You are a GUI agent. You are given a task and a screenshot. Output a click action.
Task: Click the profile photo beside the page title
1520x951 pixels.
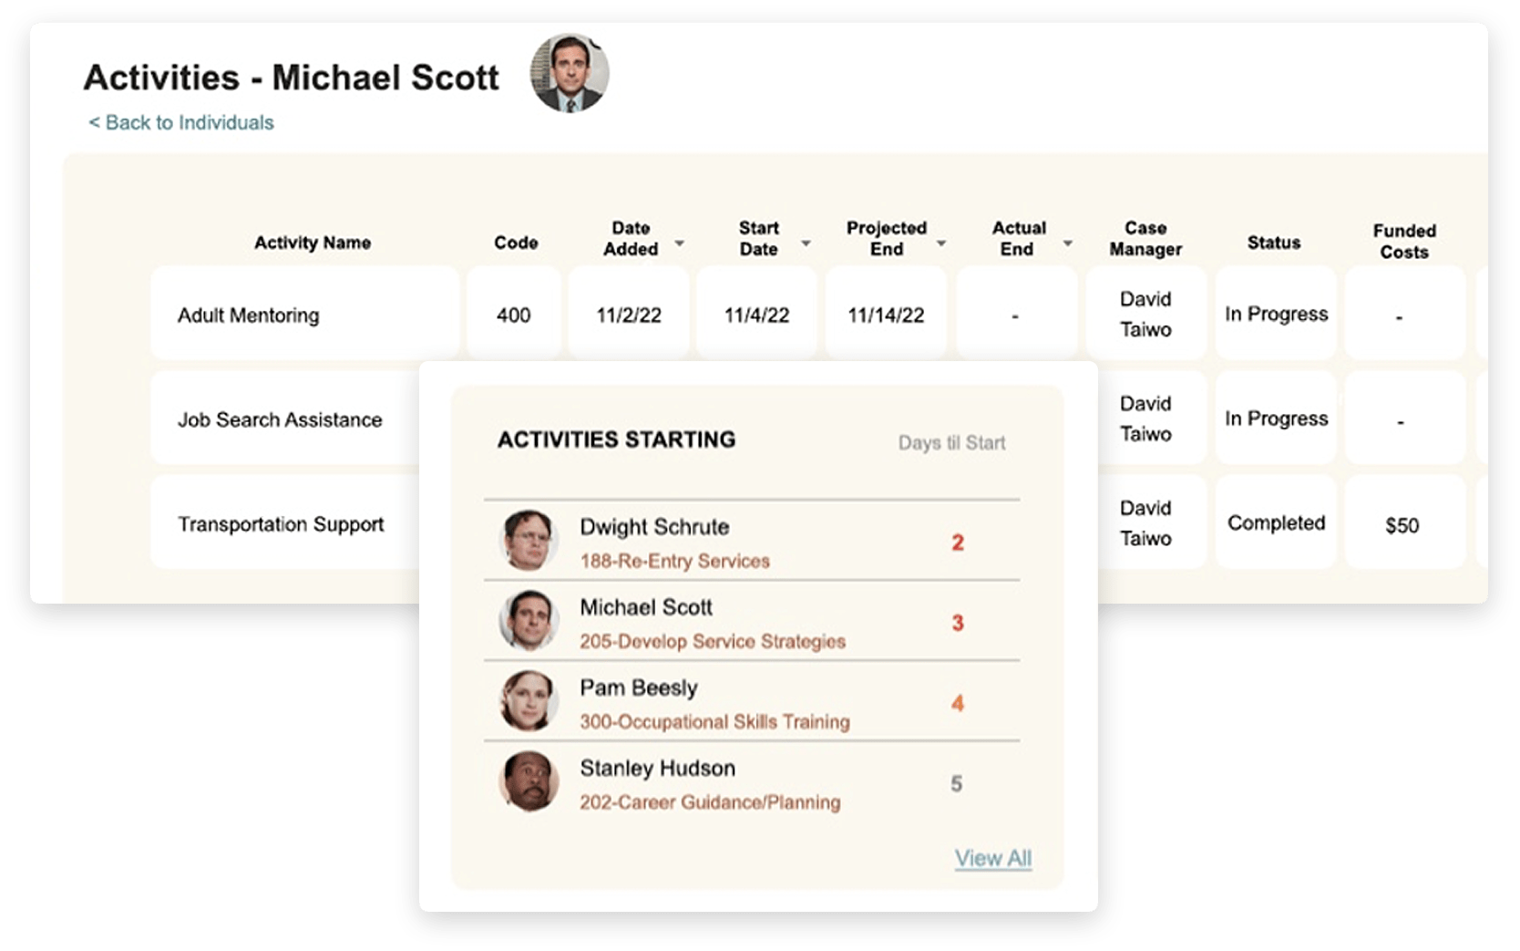click(x=570, y=74)
